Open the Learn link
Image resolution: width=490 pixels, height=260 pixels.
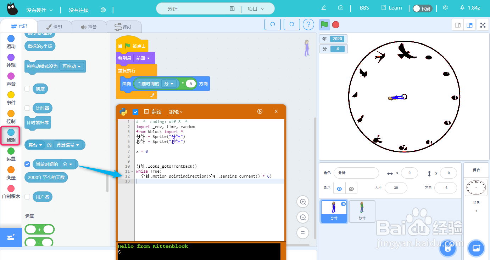(x=391, y=8)
